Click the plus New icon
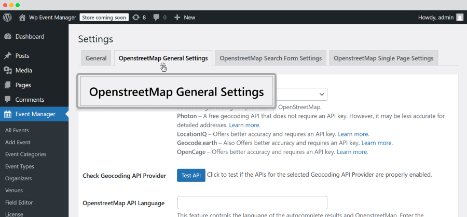The width and height of the screenshot is (467, 217). [x=177, y=18]
